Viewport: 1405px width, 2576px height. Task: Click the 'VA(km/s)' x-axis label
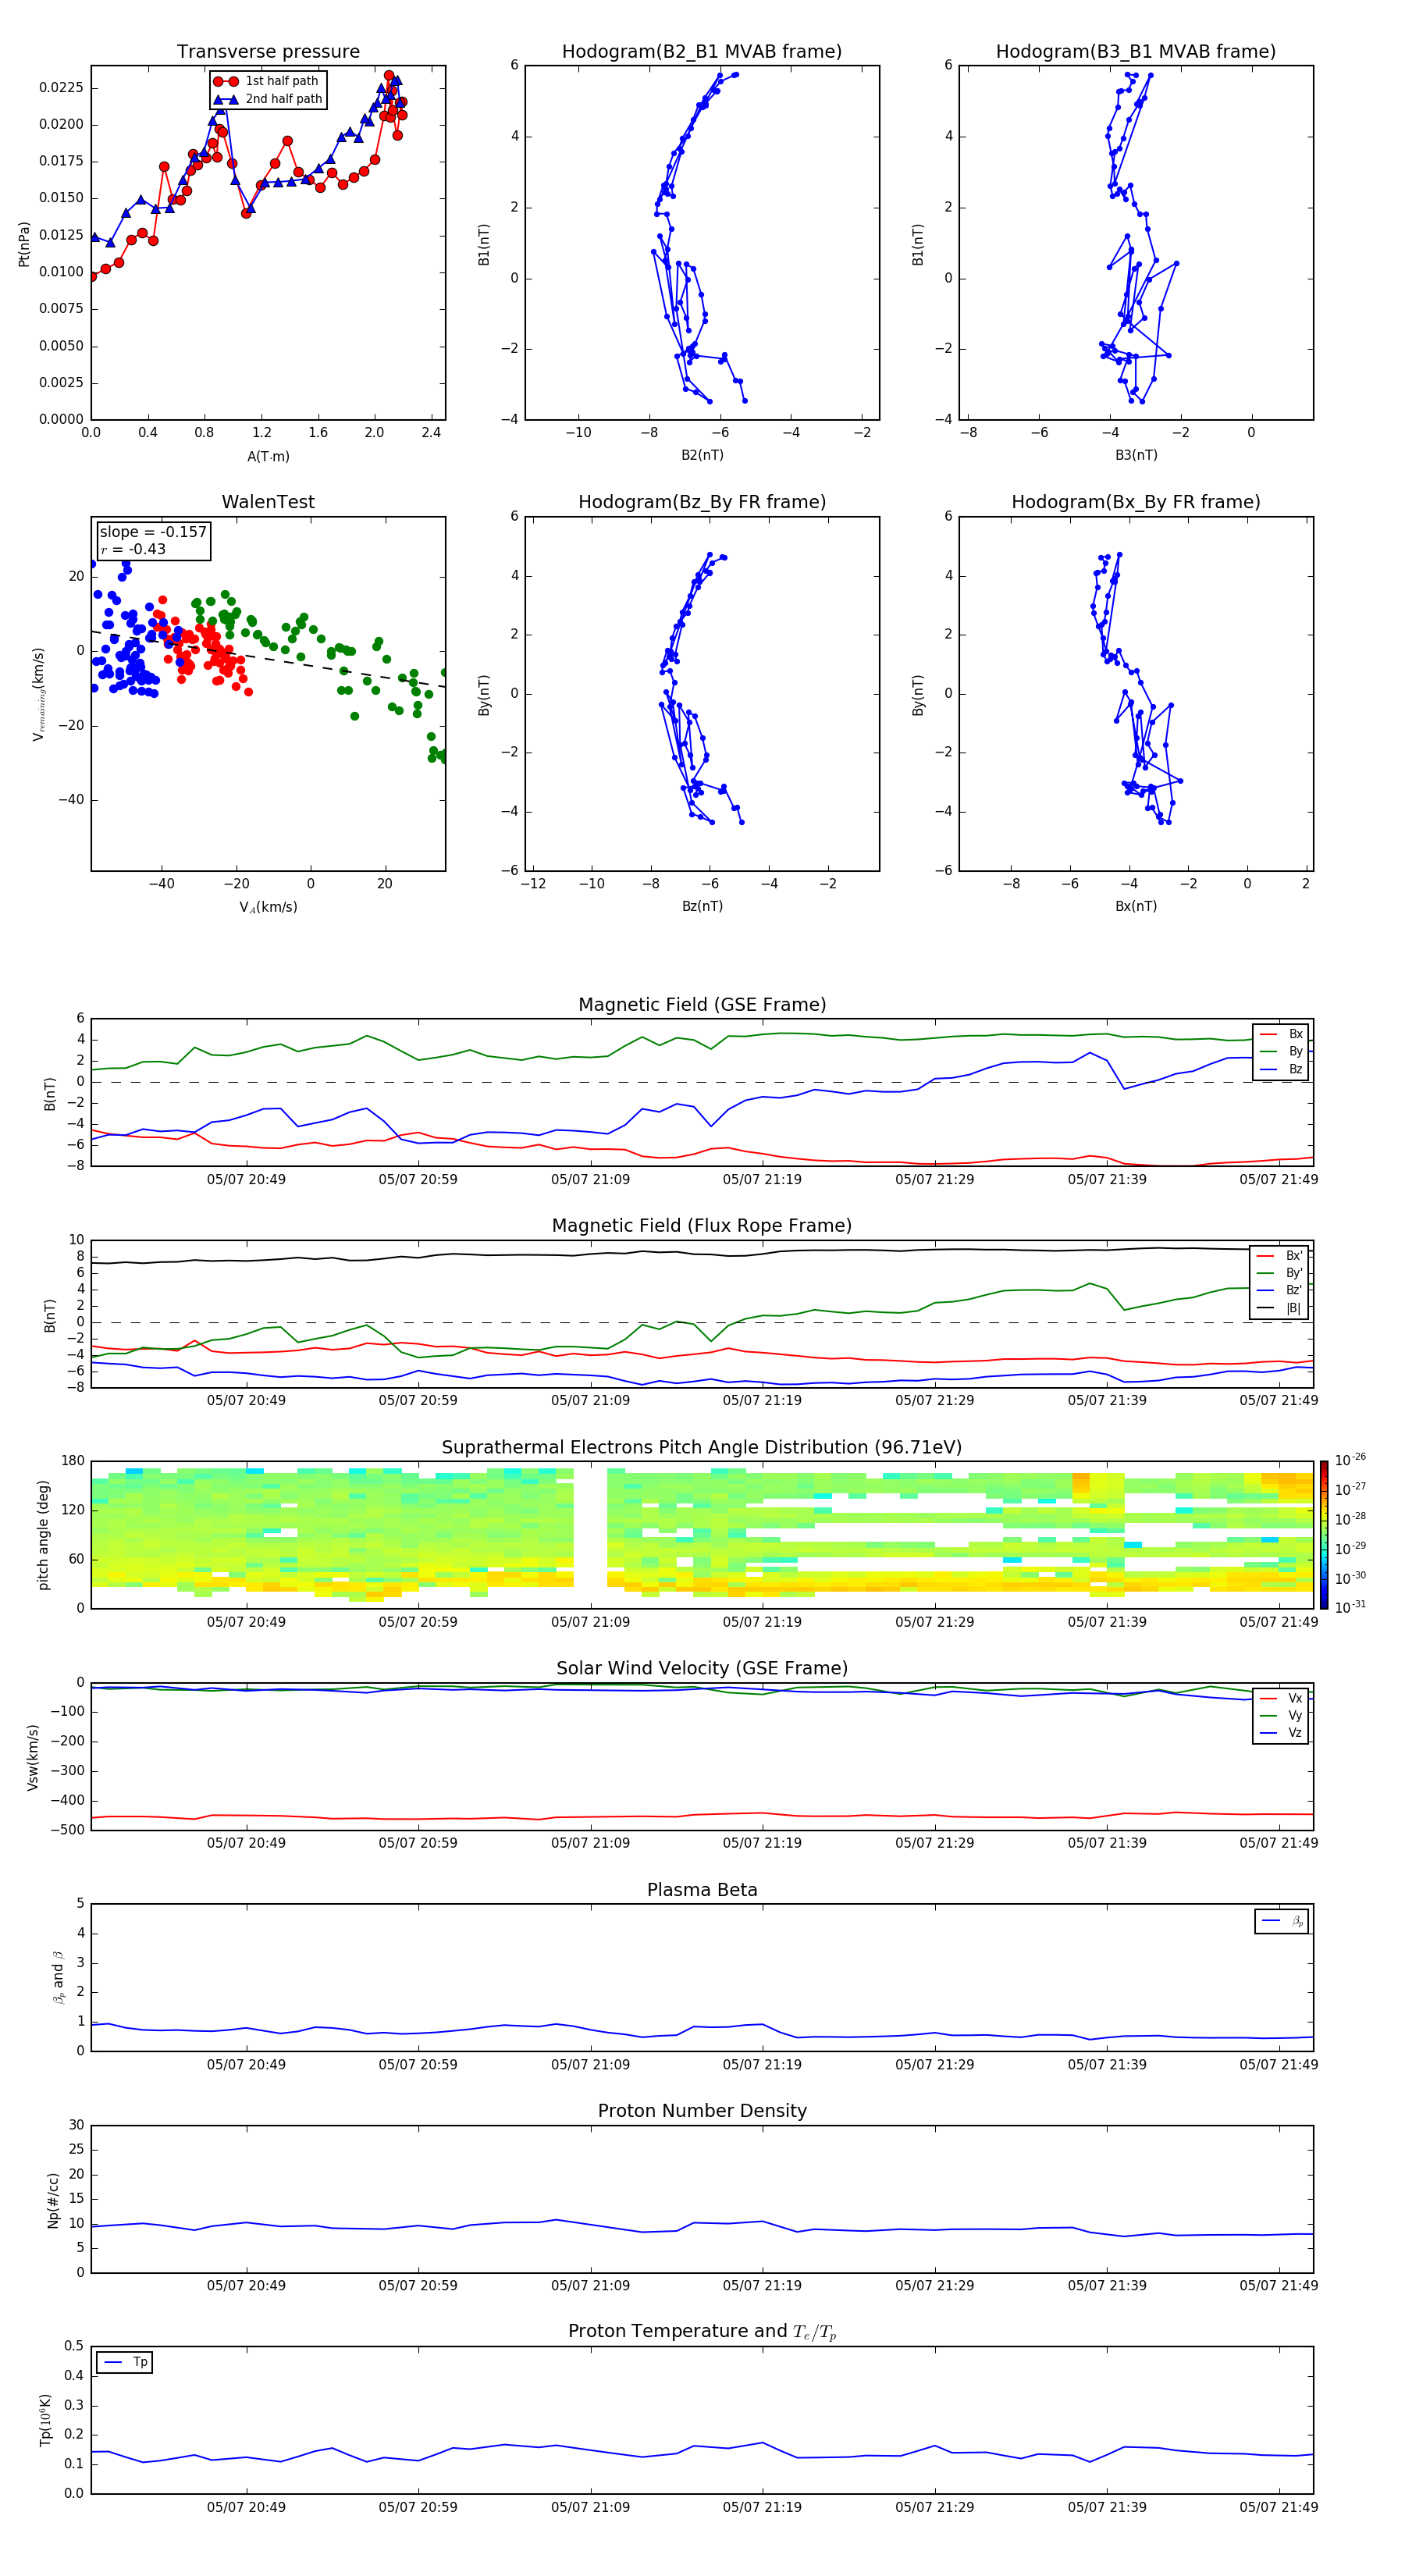click(x=268, y=907)
